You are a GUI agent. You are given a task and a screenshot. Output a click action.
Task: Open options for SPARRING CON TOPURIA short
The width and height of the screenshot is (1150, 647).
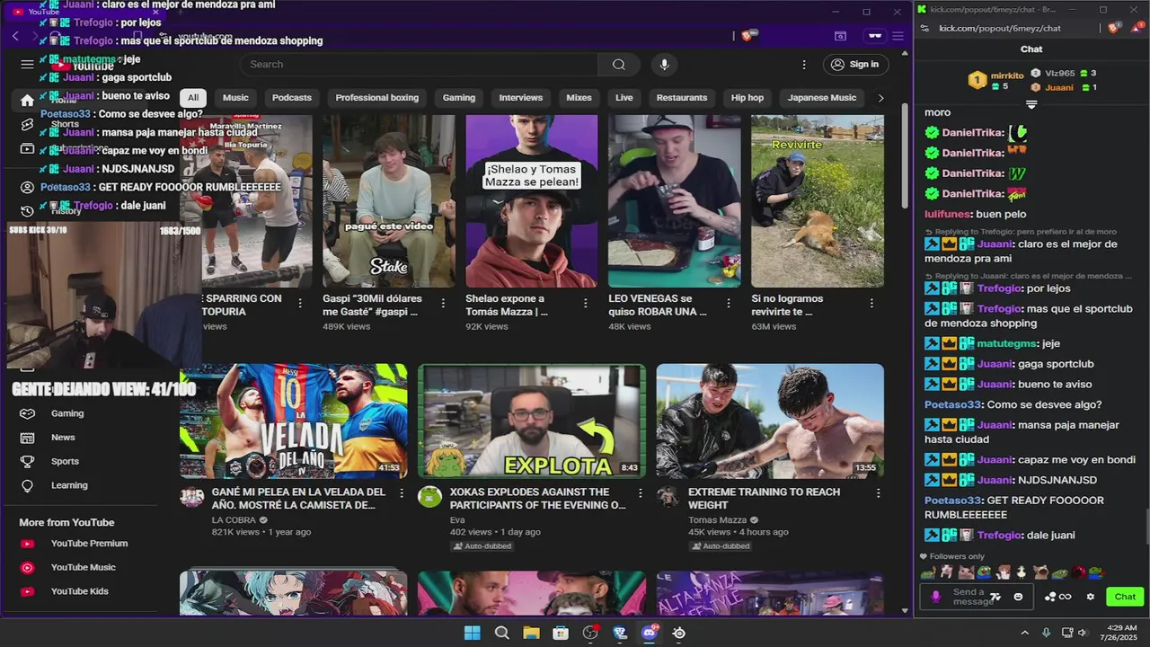[x=300, y=304]
